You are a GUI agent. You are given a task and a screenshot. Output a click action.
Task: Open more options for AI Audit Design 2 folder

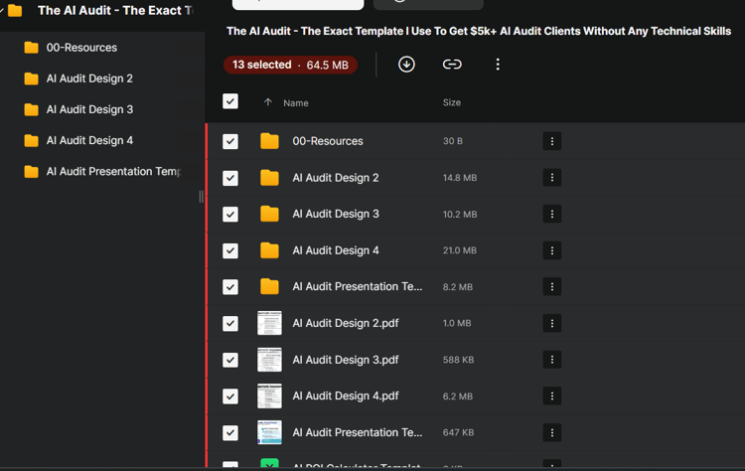pyautogui.click(x=552, y=178)
